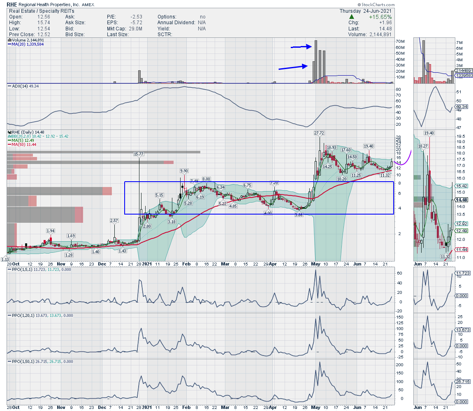Click the 2.57 price label
This screenshot has height=411, width=473.
114,221
